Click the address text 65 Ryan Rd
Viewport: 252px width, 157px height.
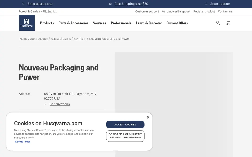point(70,96)
